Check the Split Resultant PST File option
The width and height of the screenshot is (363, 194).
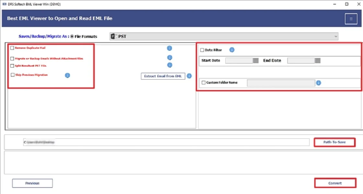pos(12,66)
